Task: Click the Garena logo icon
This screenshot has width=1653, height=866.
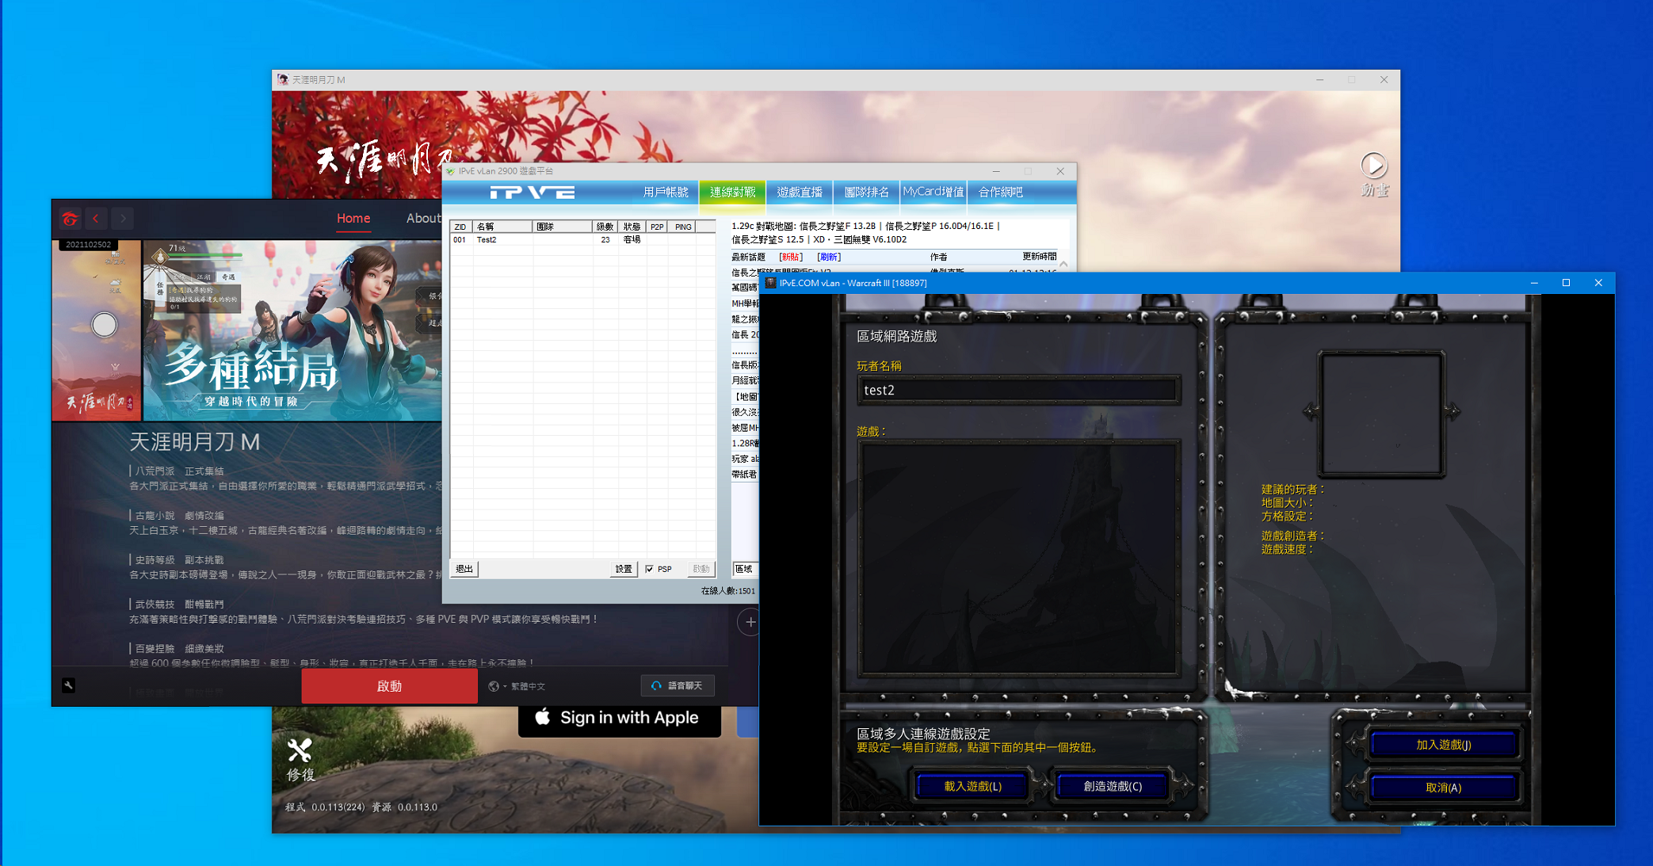Action: pyautogui.click(x=70, y=219)
